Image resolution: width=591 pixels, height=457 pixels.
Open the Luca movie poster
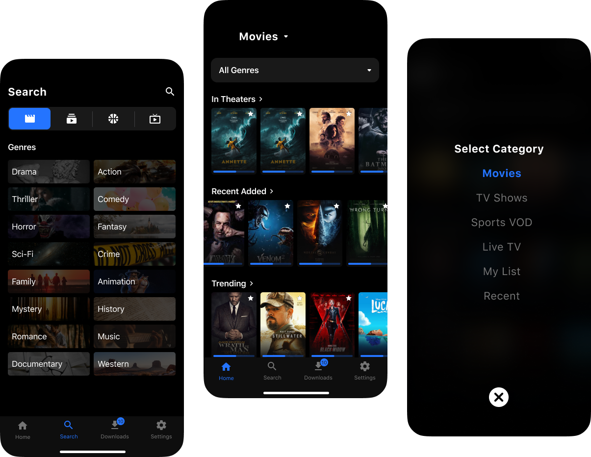[373, 325]
